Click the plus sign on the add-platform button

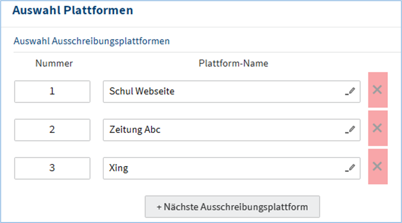pyautogui.click(x=159, y=206)
